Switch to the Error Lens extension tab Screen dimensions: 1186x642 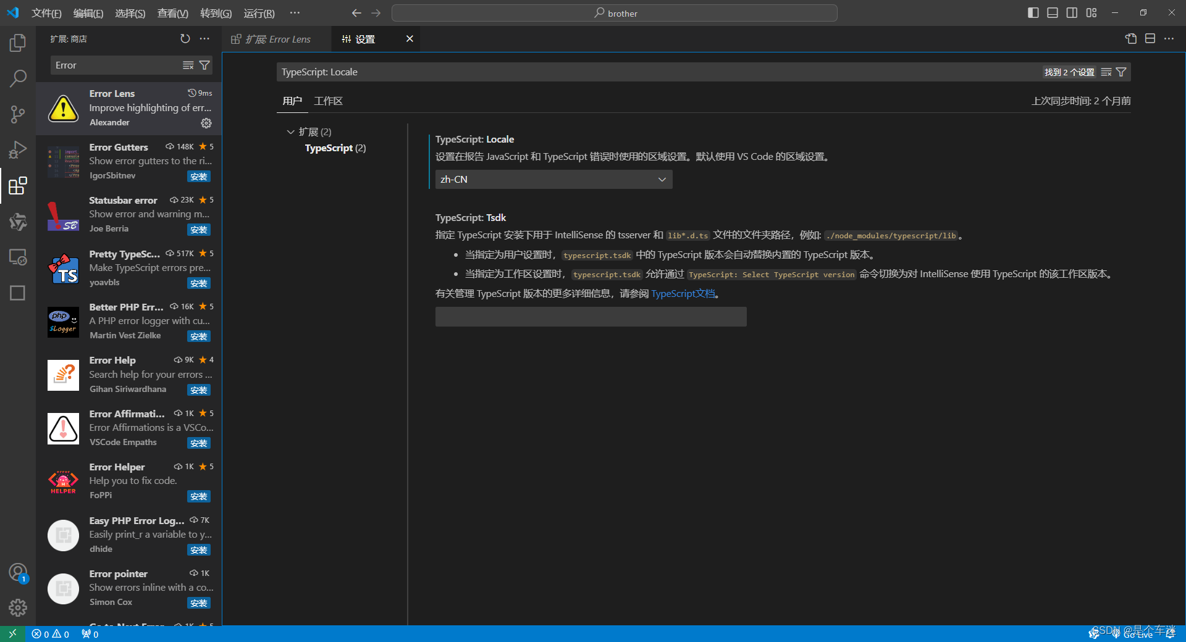[x=276, y=39]
